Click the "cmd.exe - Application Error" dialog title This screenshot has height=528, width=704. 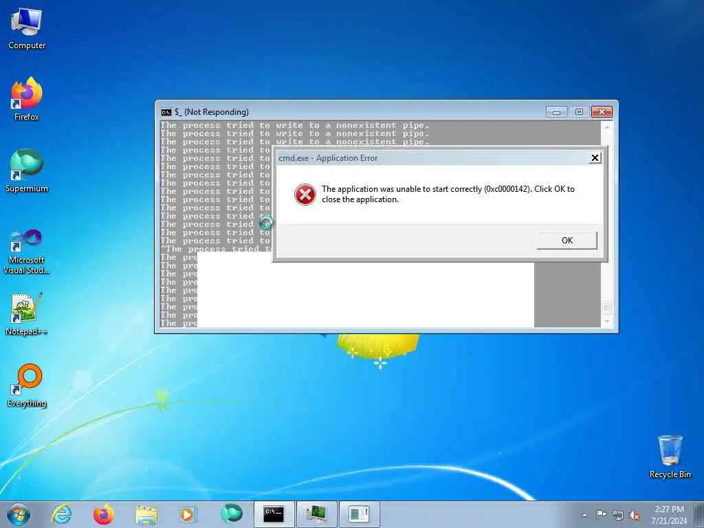(x=328, y=158)
